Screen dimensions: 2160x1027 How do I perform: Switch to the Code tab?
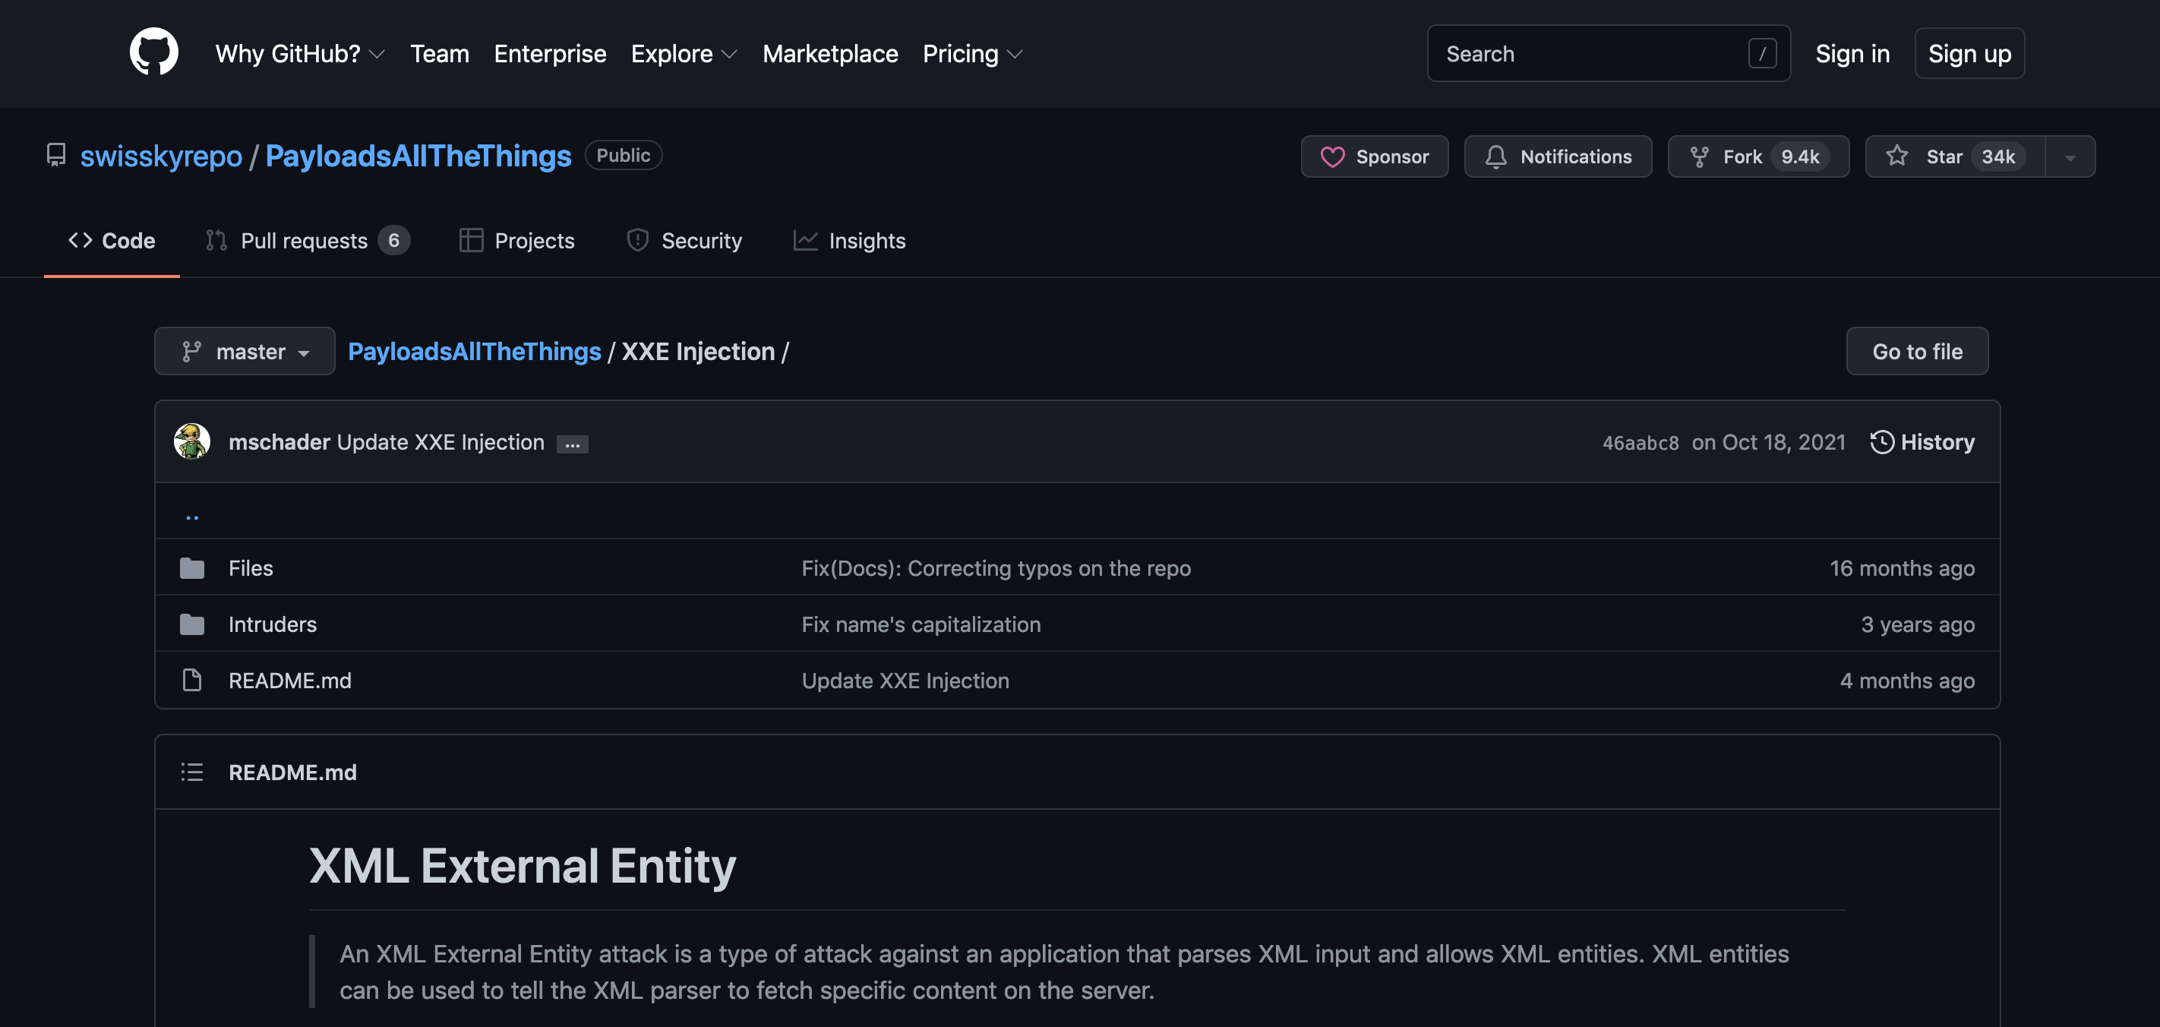[x=112, y=241]
